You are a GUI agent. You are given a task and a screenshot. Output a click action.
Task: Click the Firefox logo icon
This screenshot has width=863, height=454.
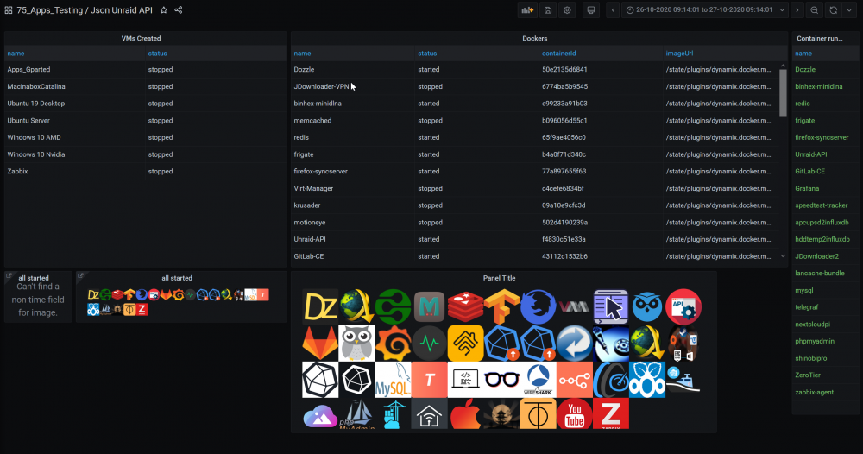[538, 307]
